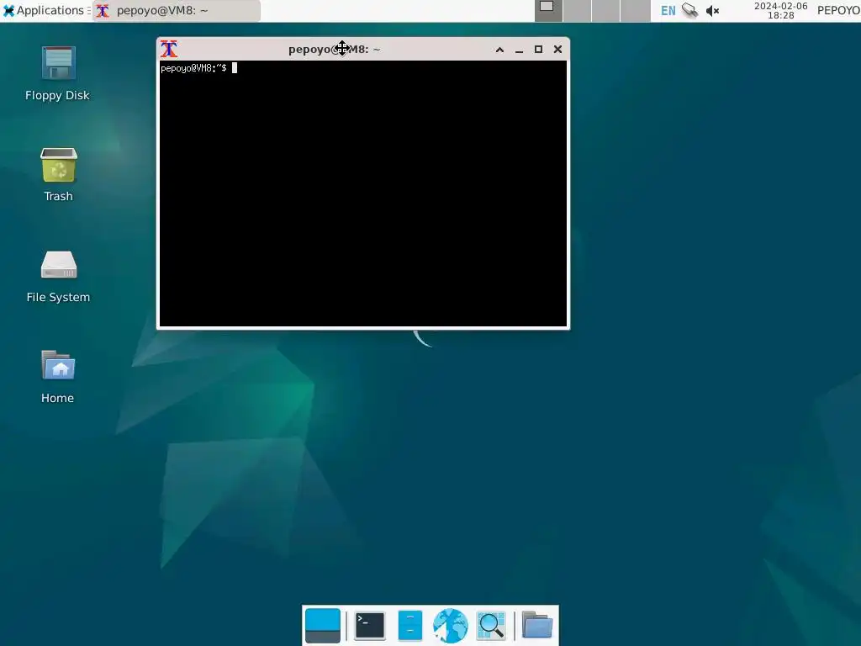Select the Trash desktop icon
This screenshot has height=646, width=861.
58,175
